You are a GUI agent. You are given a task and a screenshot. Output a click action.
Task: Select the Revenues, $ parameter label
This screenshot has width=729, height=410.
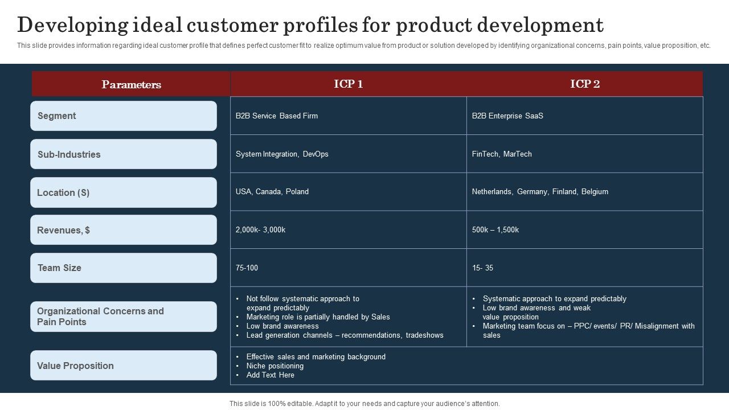(x=124, y=230)
